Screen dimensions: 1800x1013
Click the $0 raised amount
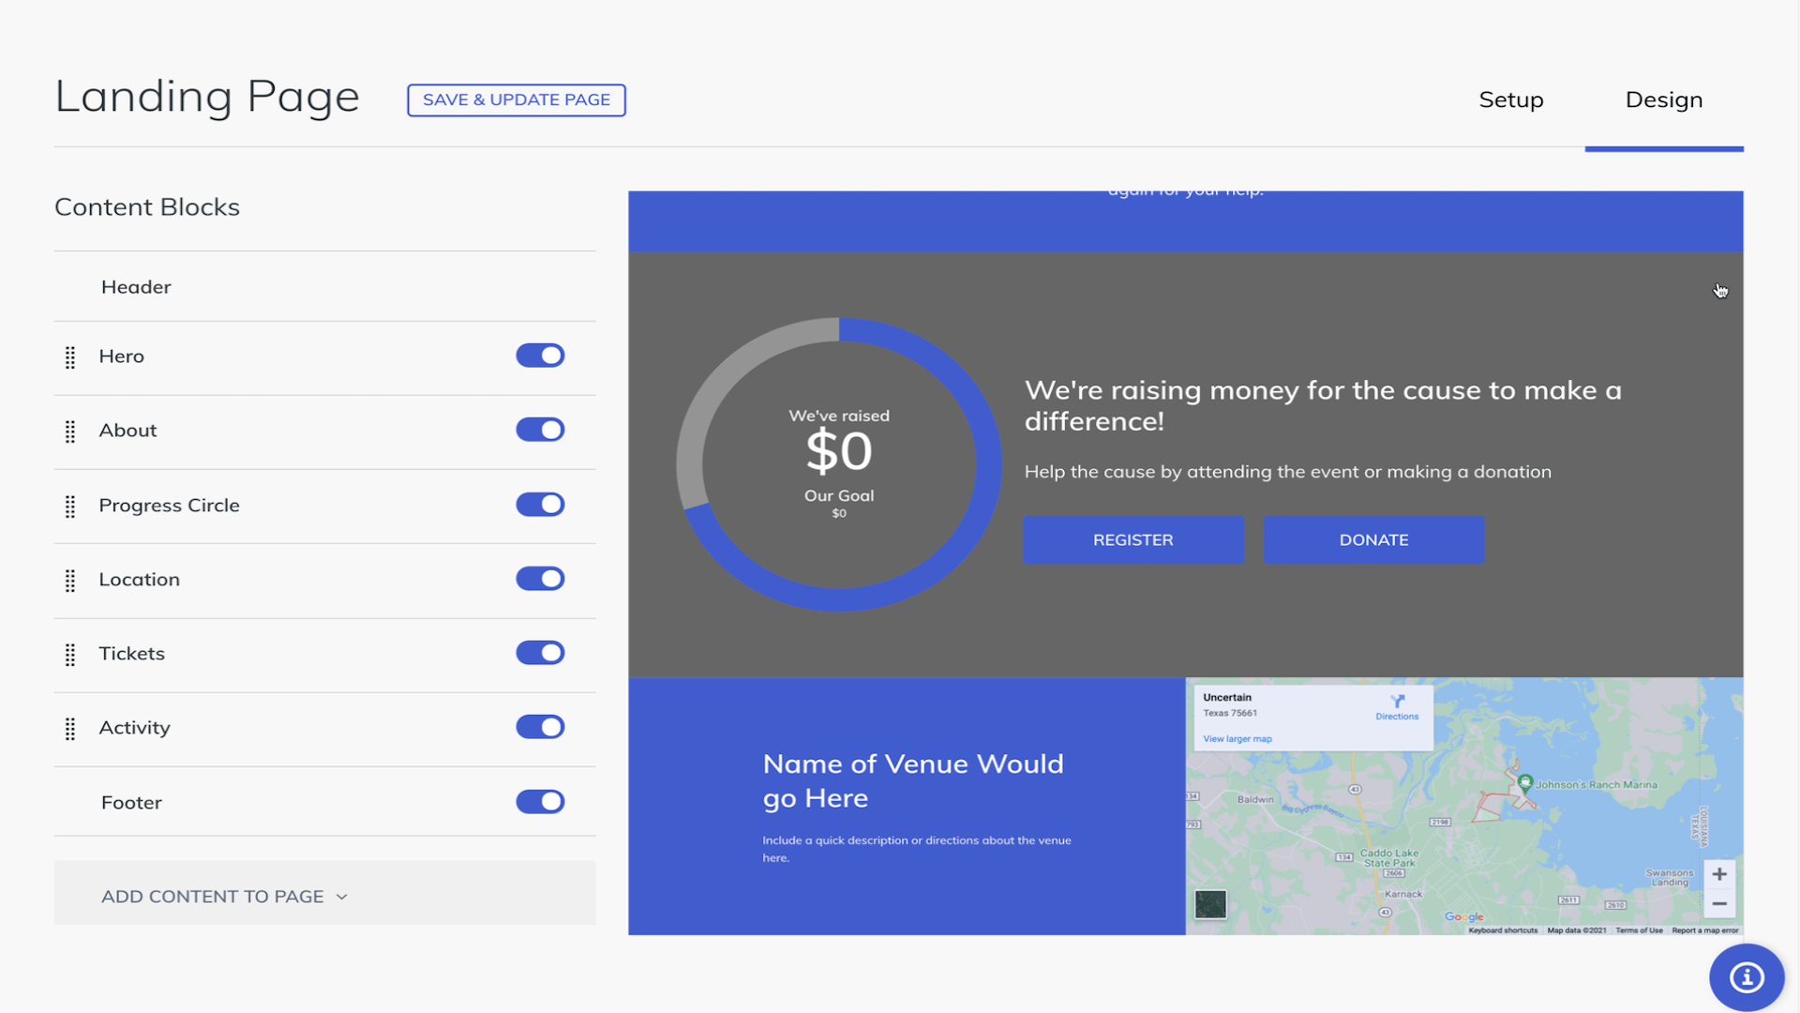[839, 451]
